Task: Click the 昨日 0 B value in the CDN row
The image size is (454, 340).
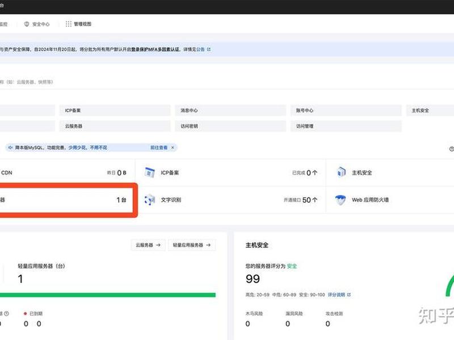Action: tap(116, 173)
